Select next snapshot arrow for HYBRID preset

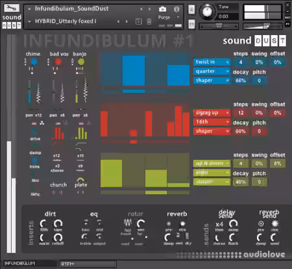pyautogui.click(x=127, y=21)
